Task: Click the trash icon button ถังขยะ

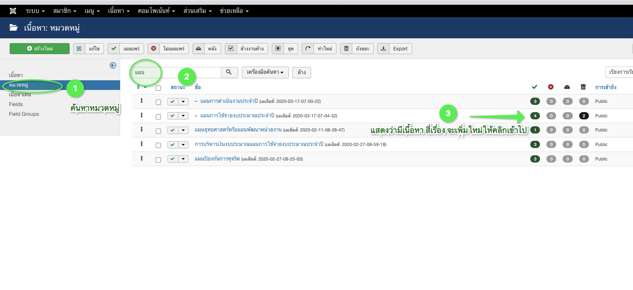Action: pos(357,49)
